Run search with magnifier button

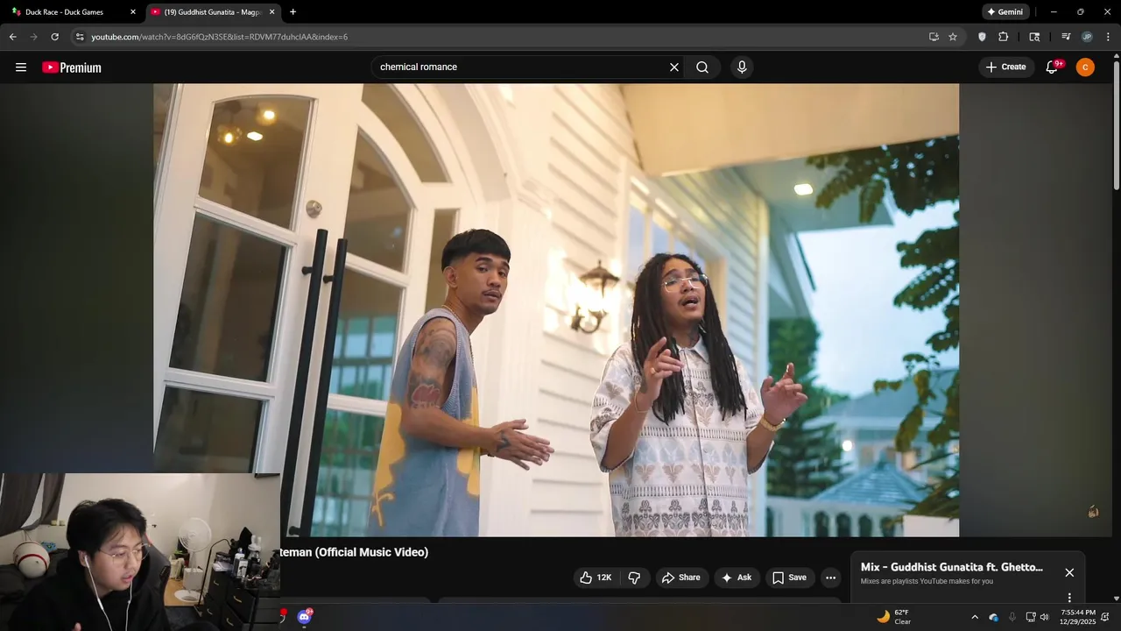702,67
